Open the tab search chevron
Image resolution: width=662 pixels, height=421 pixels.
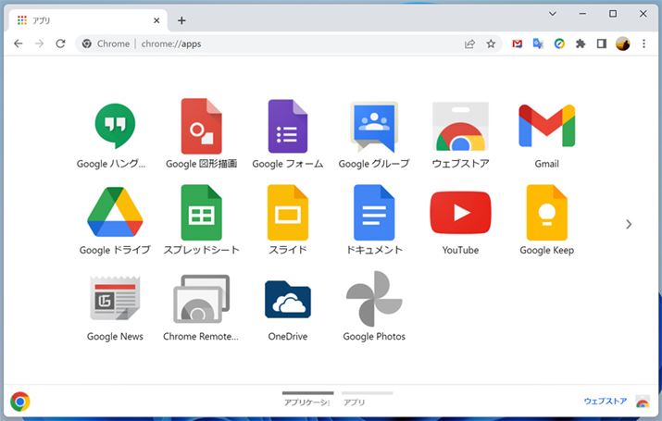552,14
